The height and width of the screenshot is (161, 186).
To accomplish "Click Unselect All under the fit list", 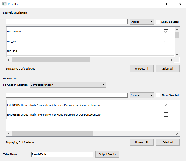I will [x=142, y=142].
